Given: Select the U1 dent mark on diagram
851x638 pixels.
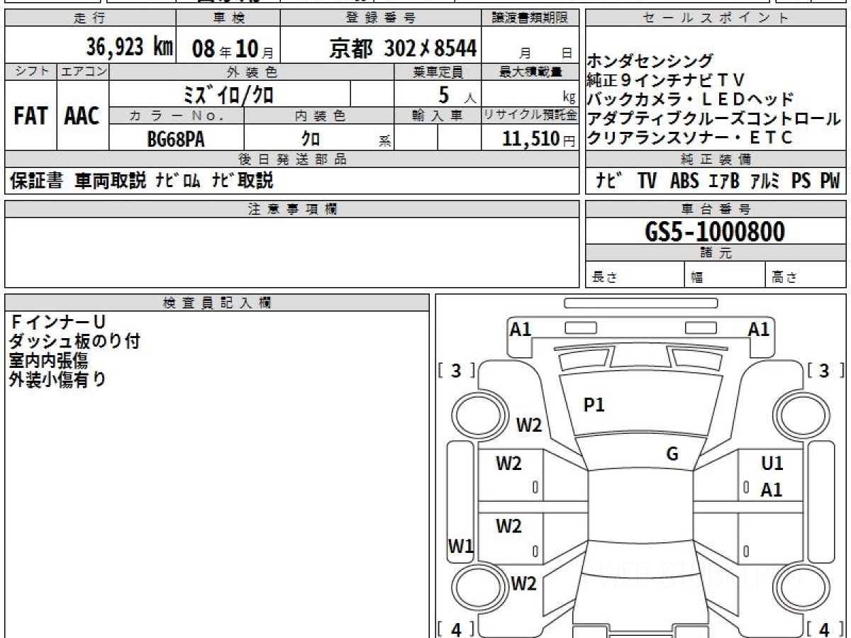Looking at the screenshot, I should [x=772, y=464].
